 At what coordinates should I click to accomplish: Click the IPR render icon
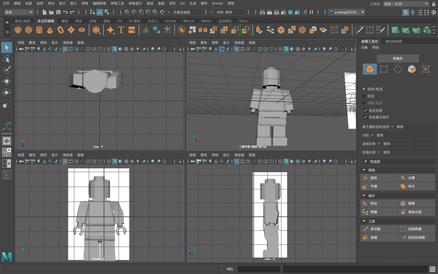tap(276, 12)
